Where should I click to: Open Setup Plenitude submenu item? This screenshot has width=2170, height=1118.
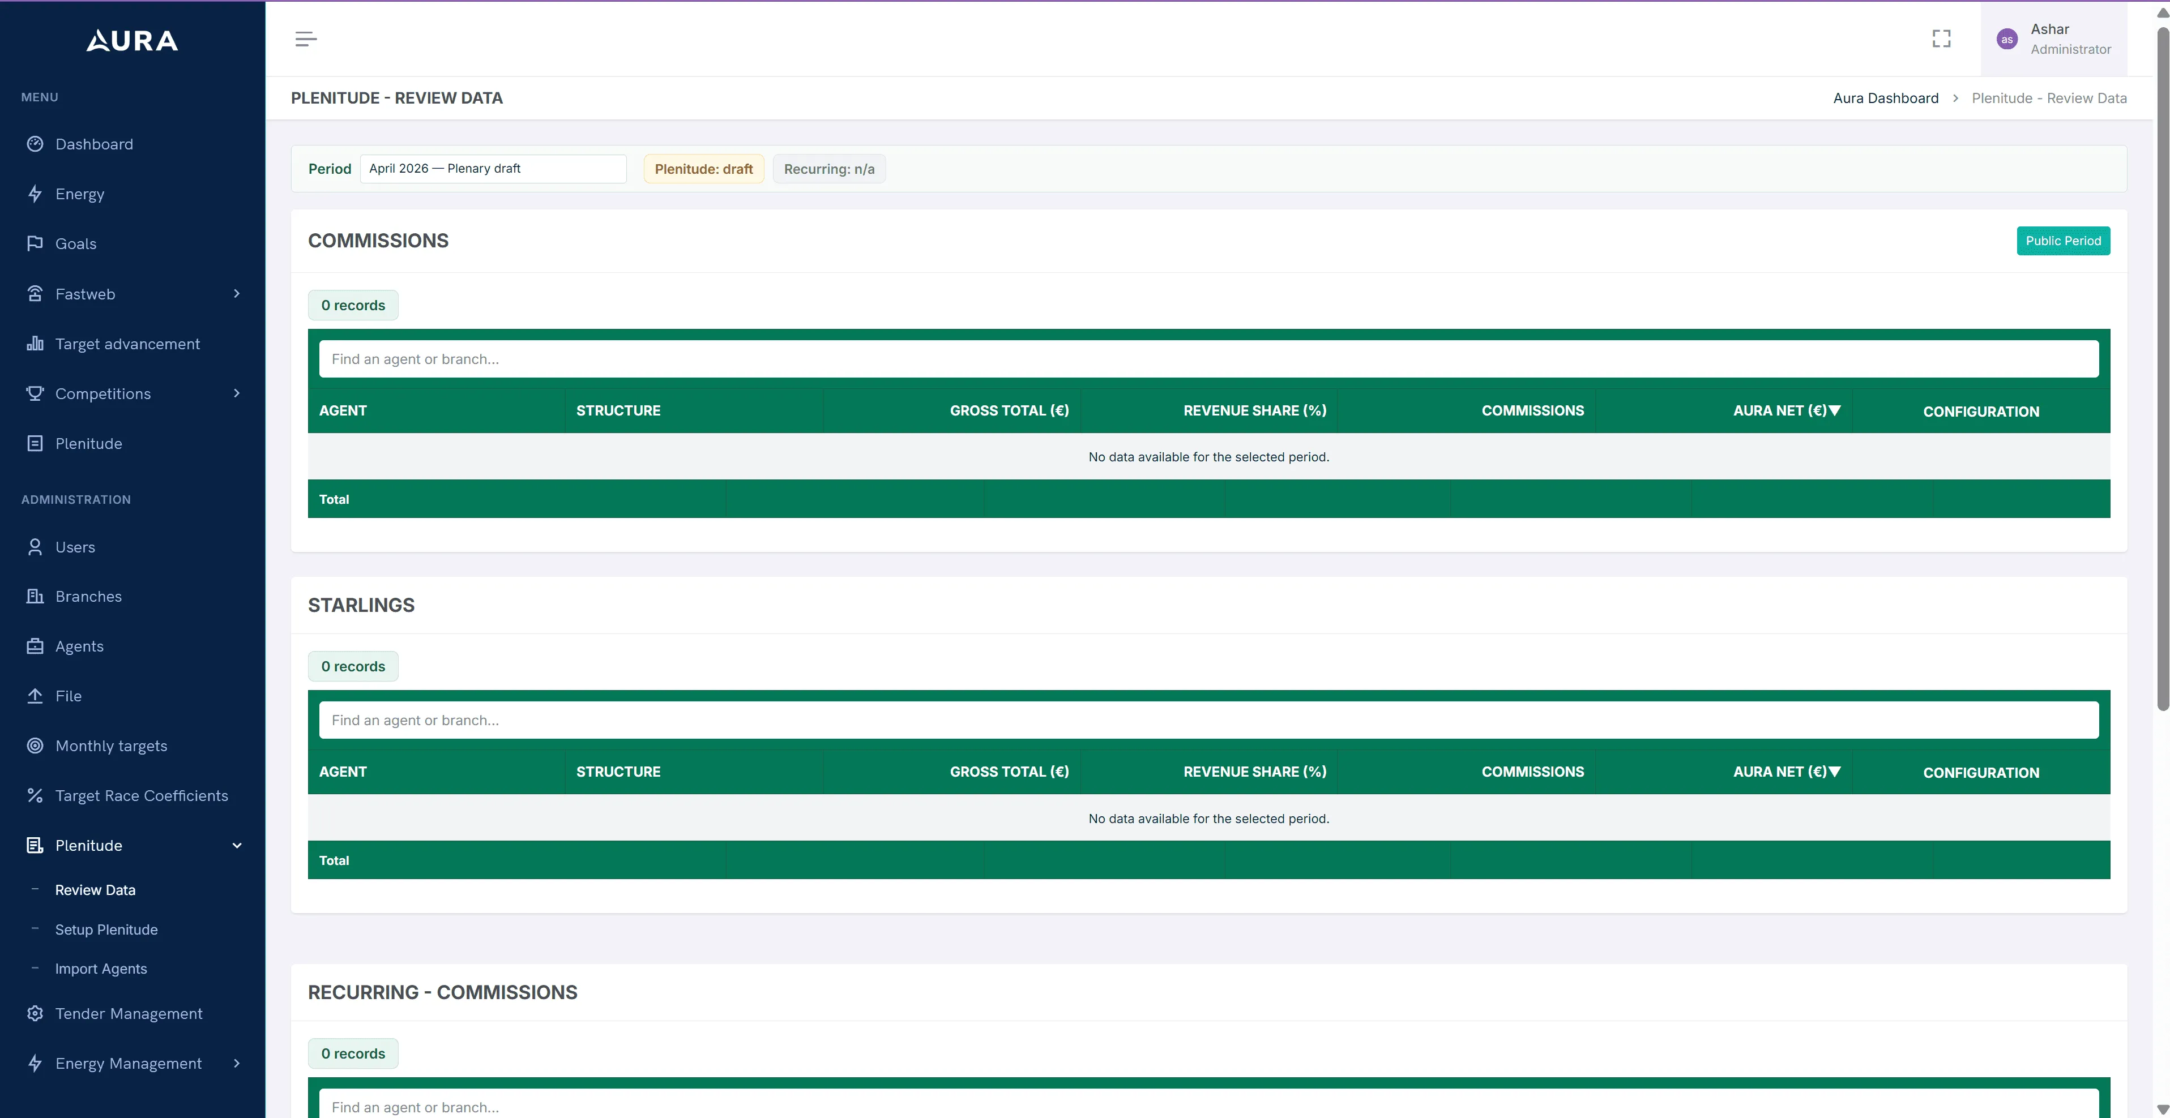[106, 929]
